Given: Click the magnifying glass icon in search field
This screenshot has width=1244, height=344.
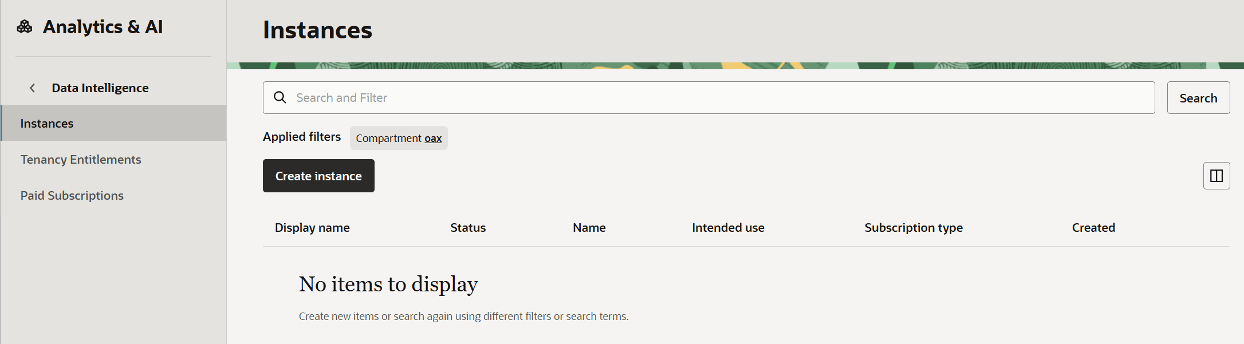Looking at the screenshot, I should click(280, 98).
